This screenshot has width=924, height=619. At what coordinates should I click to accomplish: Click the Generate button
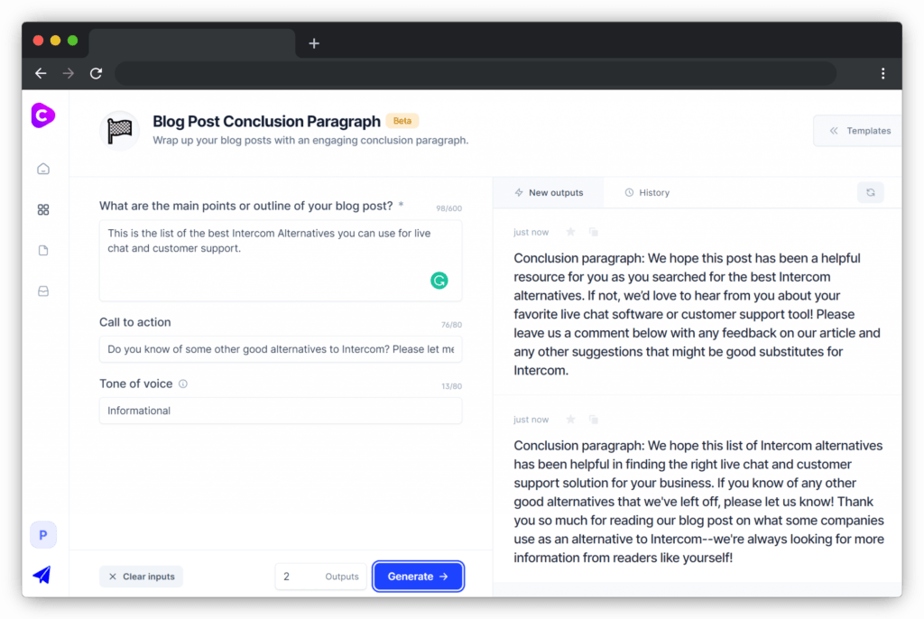coord(418,577)
